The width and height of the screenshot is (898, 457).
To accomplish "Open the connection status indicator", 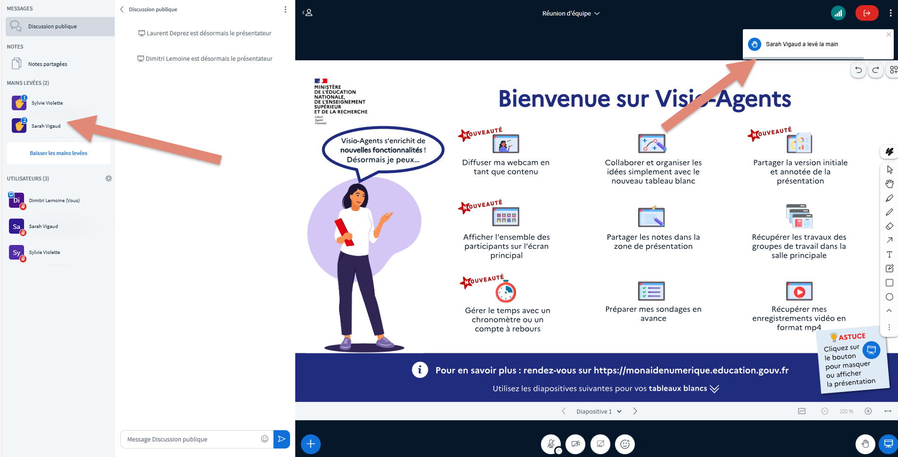I will (x=838, y=13).
